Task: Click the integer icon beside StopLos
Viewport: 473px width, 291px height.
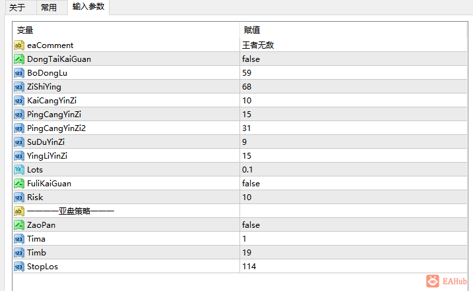Action: pos(18,267)
